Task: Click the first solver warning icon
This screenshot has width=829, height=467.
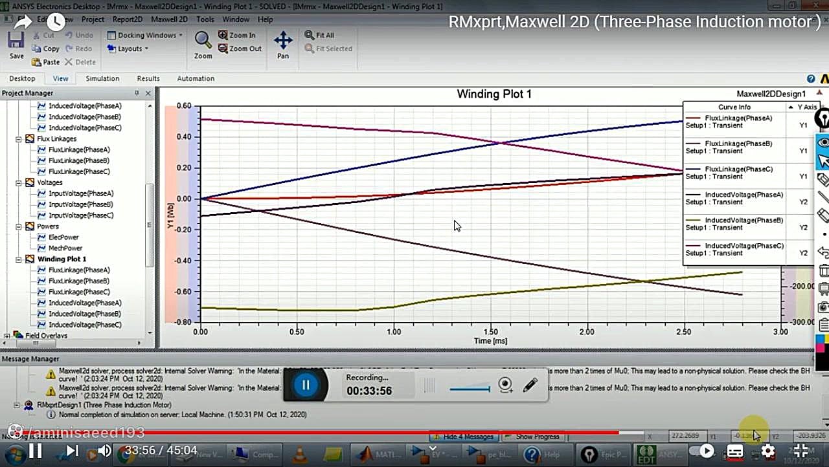Action: [51, 375]
